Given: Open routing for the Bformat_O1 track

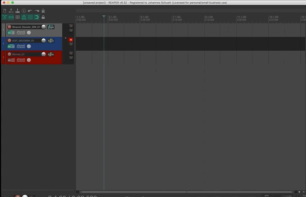Looking at the screenshot, I should coord(50,55).
